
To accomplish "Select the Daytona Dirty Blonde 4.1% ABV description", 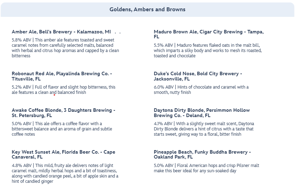I will 204,129.
